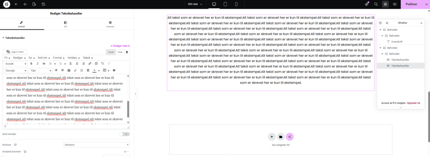Remove link icon in editor toolbar

tap(96, 64)
